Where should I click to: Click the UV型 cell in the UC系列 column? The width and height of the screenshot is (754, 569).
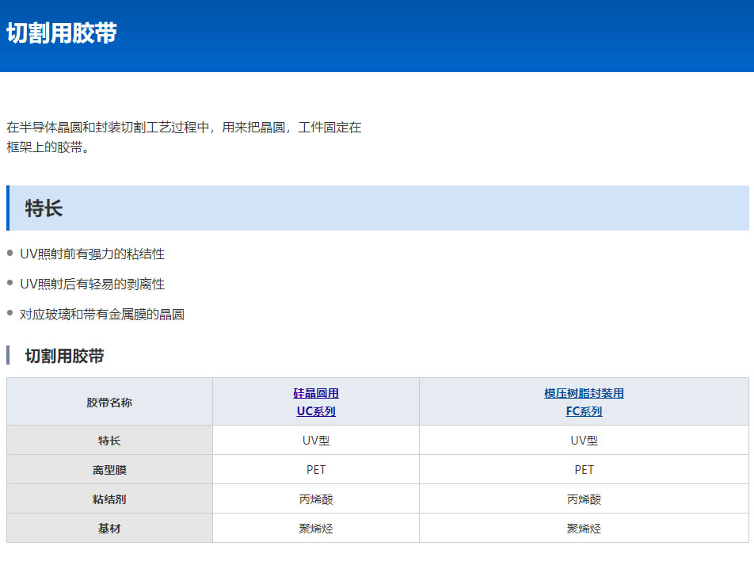316,441
